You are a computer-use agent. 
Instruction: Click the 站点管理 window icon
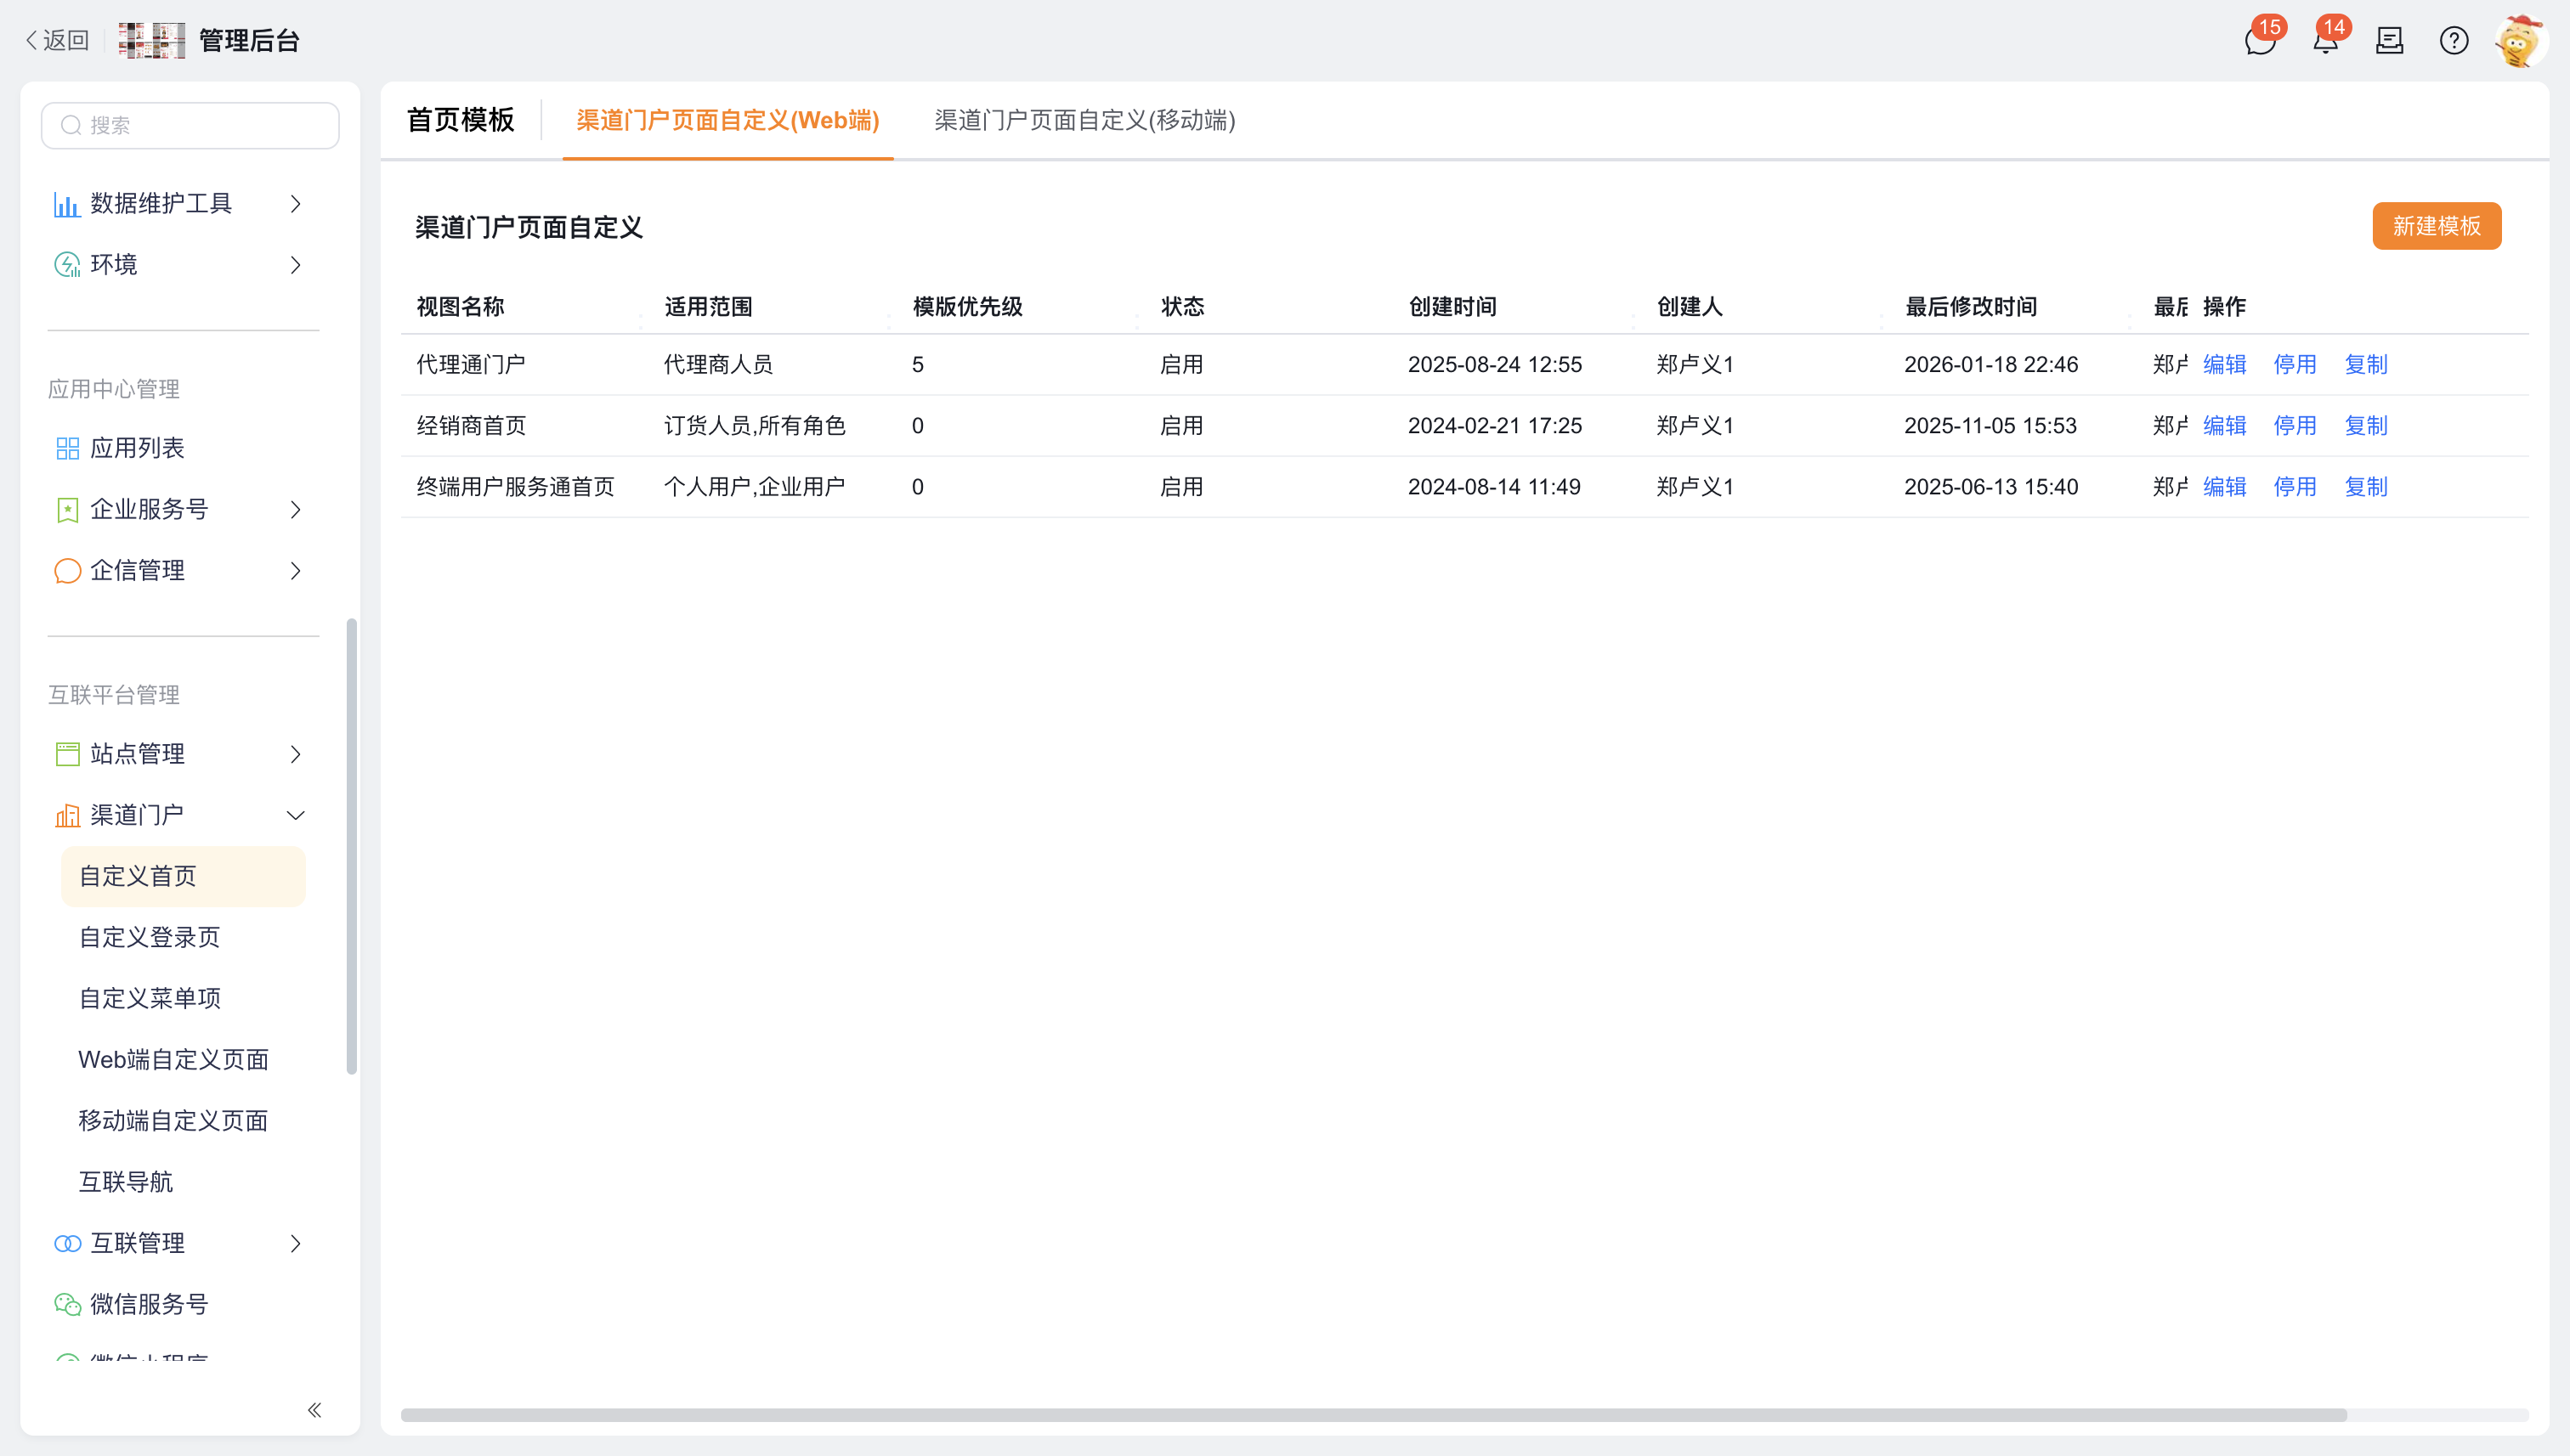[67, 754]
